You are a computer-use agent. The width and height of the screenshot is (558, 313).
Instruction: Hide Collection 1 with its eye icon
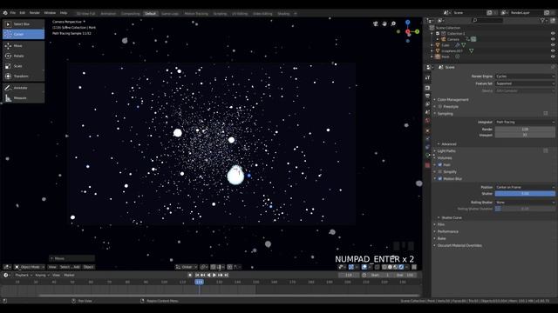[553, 33]
